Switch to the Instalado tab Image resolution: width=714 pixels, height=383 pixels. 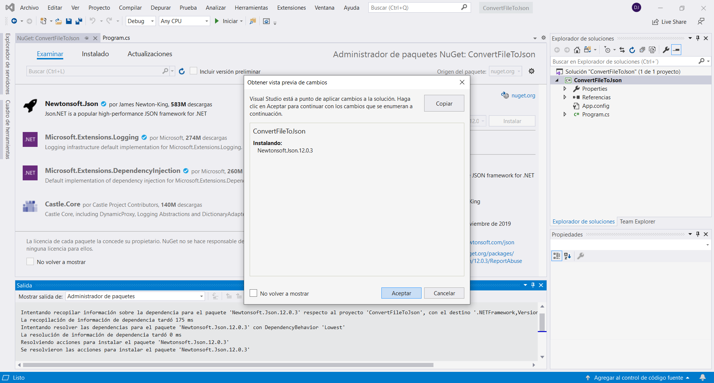click(95, 54)
